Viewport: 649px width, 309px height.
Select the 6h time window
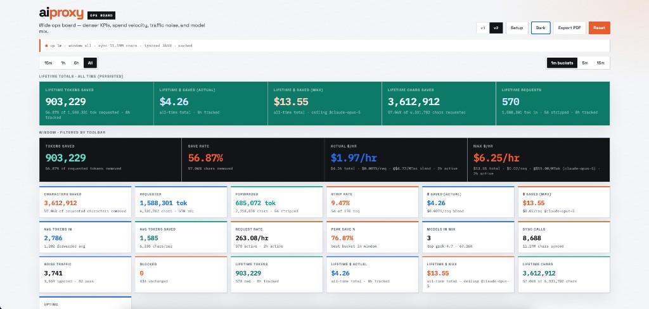coord(77,63)
